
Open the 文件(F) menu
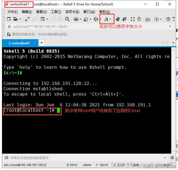(12, 12)
